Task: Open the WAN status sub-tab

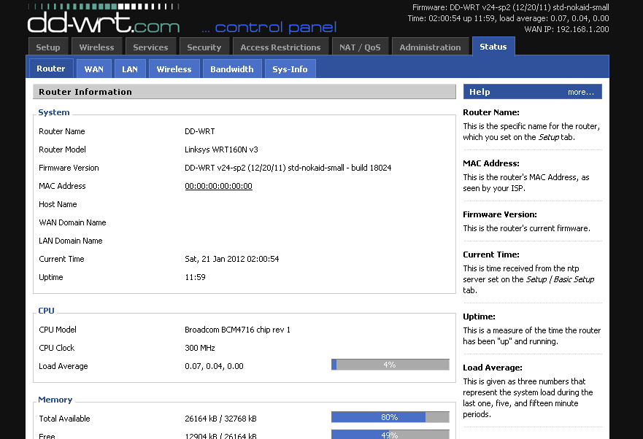Action: pos(94,69)
